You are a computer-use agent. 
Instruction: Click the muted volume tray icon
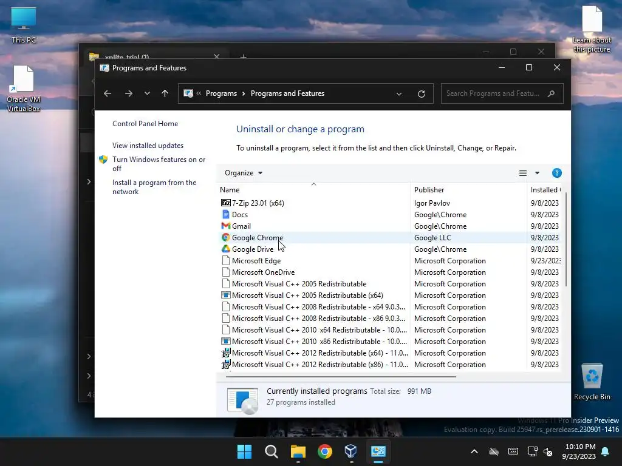tap(548, 451)
